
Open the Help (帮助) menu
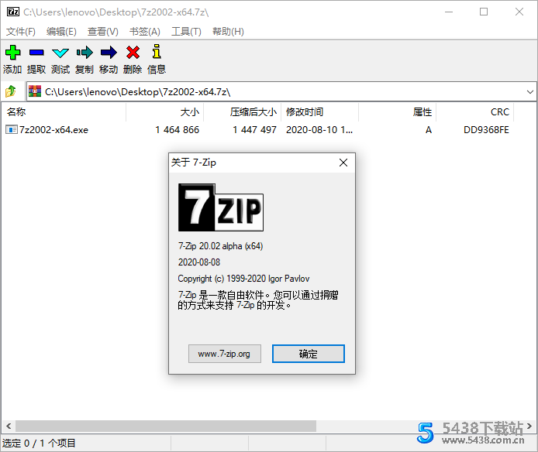point(228,32)
